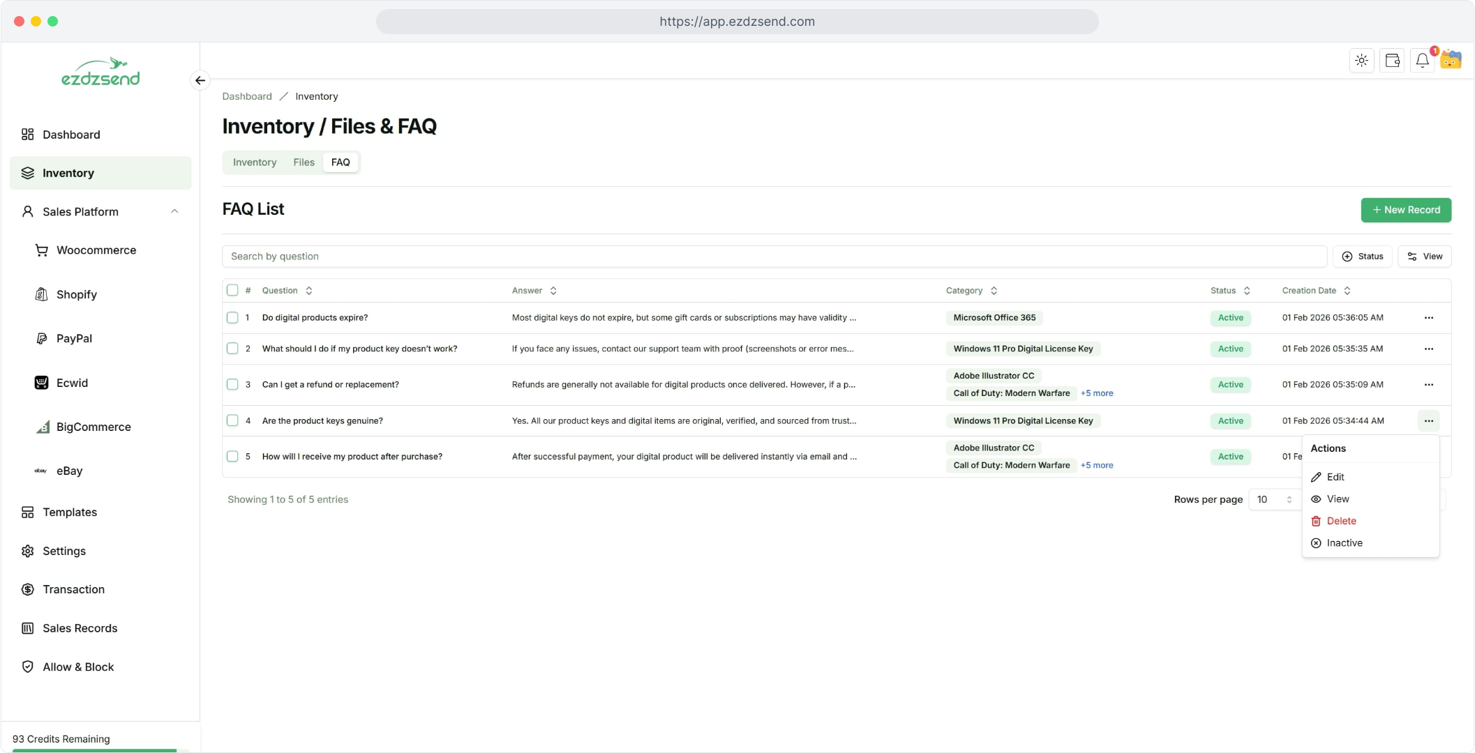Tick the checkbox for row 5 question
Viewport: 1475px width, 753px height.
(x=232, y=457)
